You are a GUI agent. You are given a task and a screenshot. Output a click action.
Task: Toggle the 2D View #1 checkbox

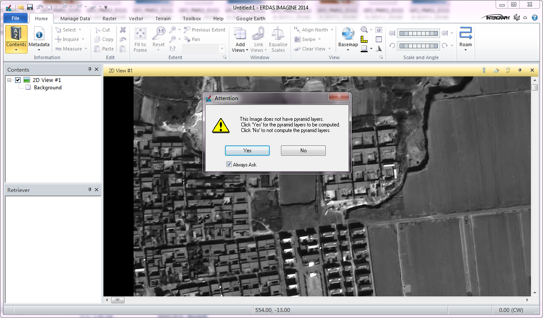tap(18, 80)
